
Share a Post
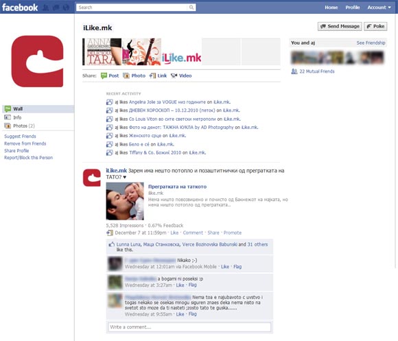113,75
